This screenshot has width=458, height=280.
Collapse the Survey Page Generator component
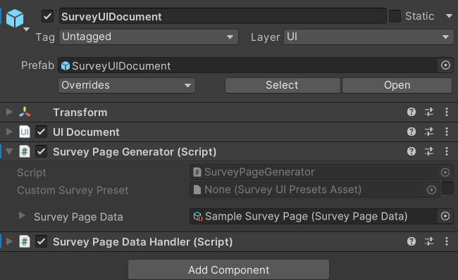(x=9, y=152)
